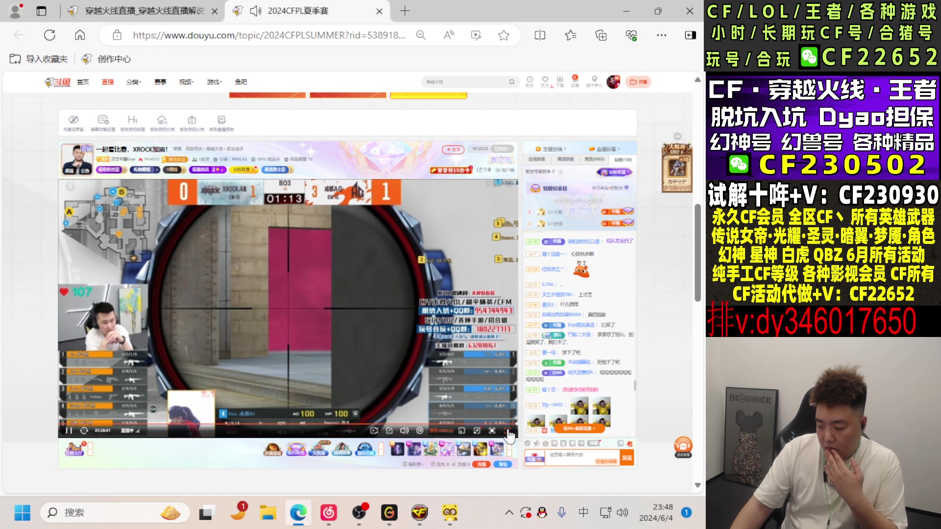Open Microsoft Edge from the taskbar
This screenshot has width=941, height=529.
click(x=298, y=513)
